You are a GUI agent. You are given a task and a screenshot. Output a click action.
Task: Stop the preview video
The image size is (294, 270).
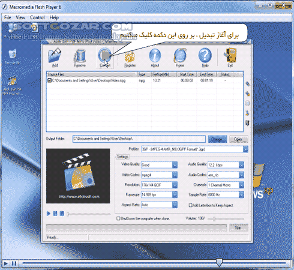tap(62, 214)
